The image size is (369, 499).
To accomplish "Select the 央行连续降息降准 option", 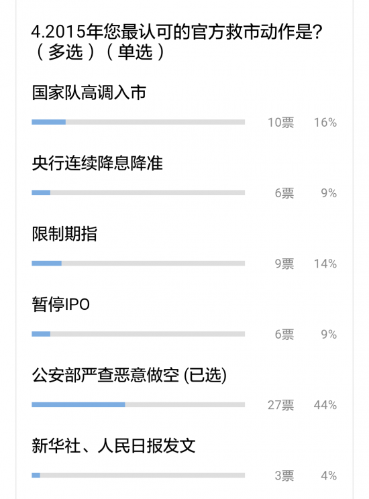I will (x=97, y=163).
